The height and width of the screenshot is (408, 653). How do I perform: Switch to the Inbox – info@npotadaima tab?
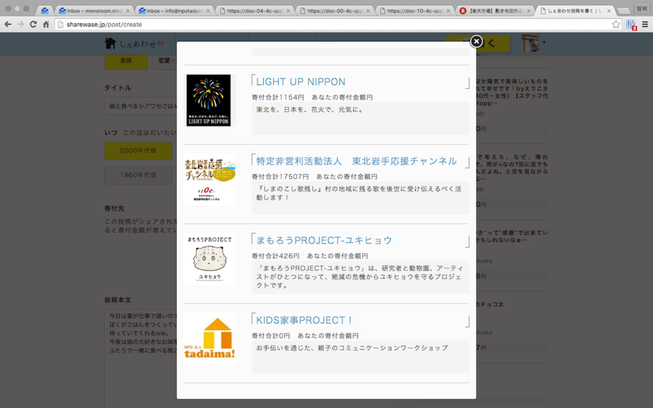click(x=174, y=11)
